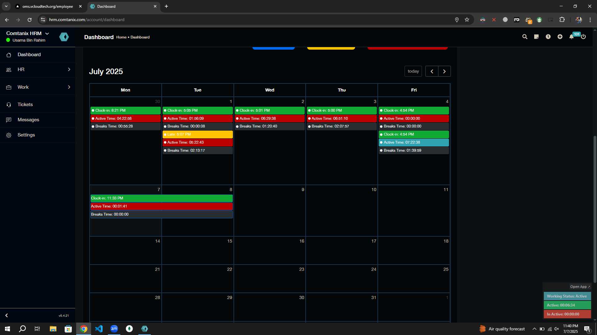Click Late: 5:07 PM yellow event
The height and width of the screenshot is (335, 597).
click(198, 134)
